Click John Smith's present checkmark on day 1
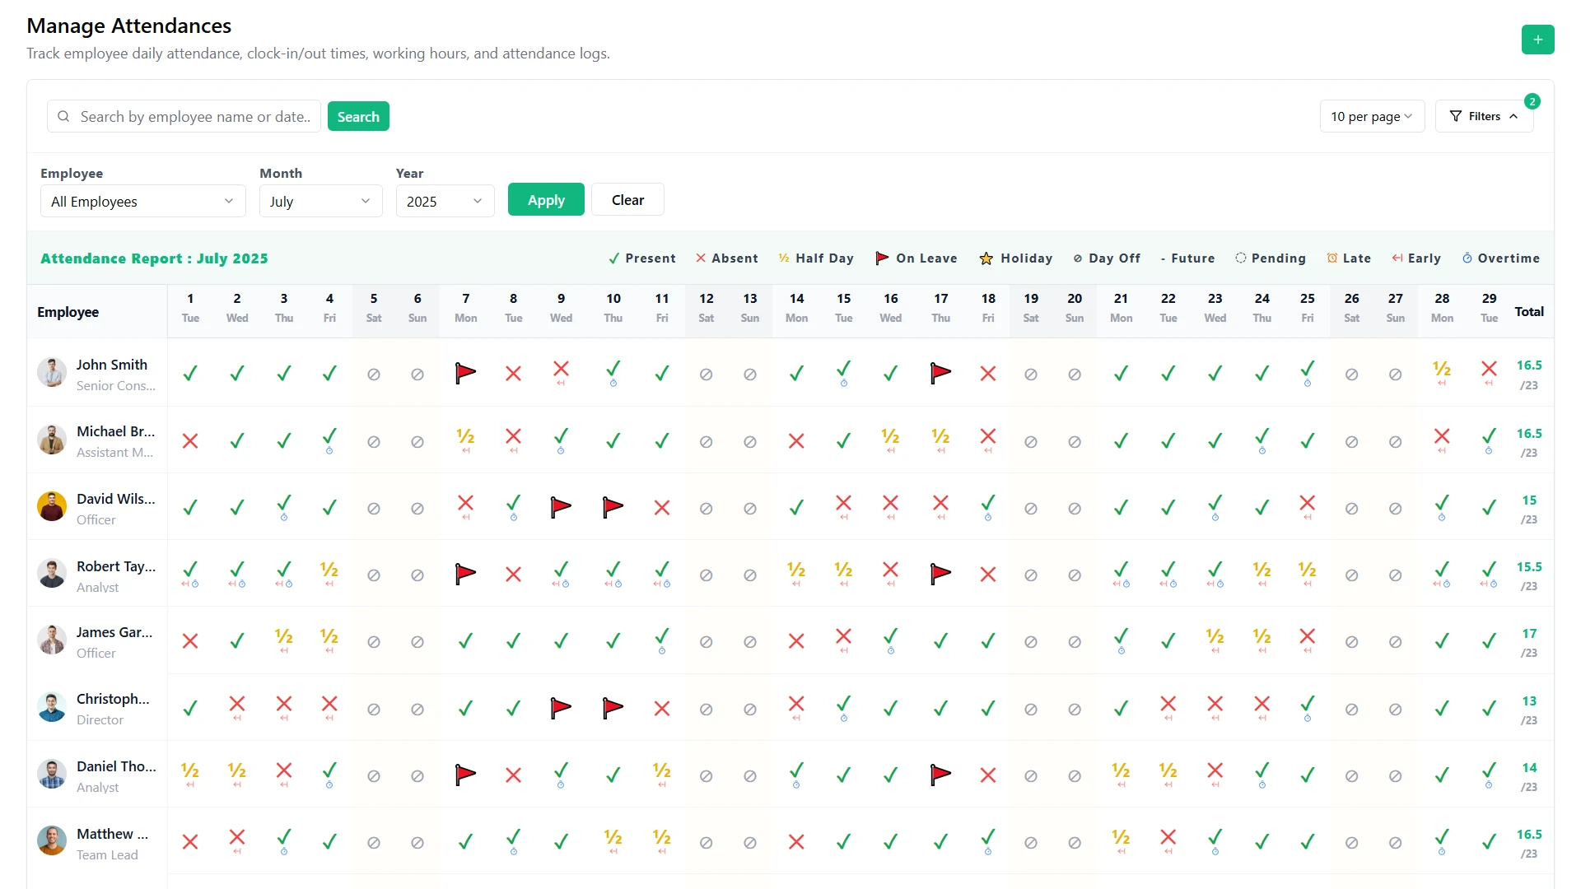Image resolution: width=1581 pixels, height=889 pixels. click(190, 374)
